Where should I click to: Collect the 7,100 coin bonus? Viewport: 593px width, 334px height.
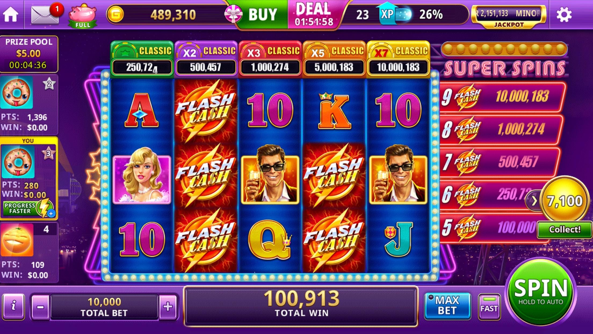coord(565,229)
